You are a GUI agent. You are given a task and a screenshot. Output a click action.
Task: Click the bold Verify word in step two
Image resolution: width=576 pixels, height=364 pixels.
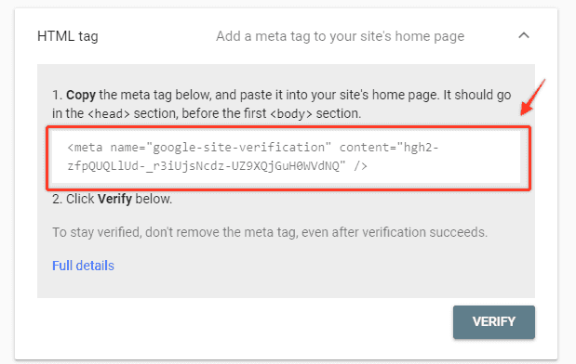point(114,199)
